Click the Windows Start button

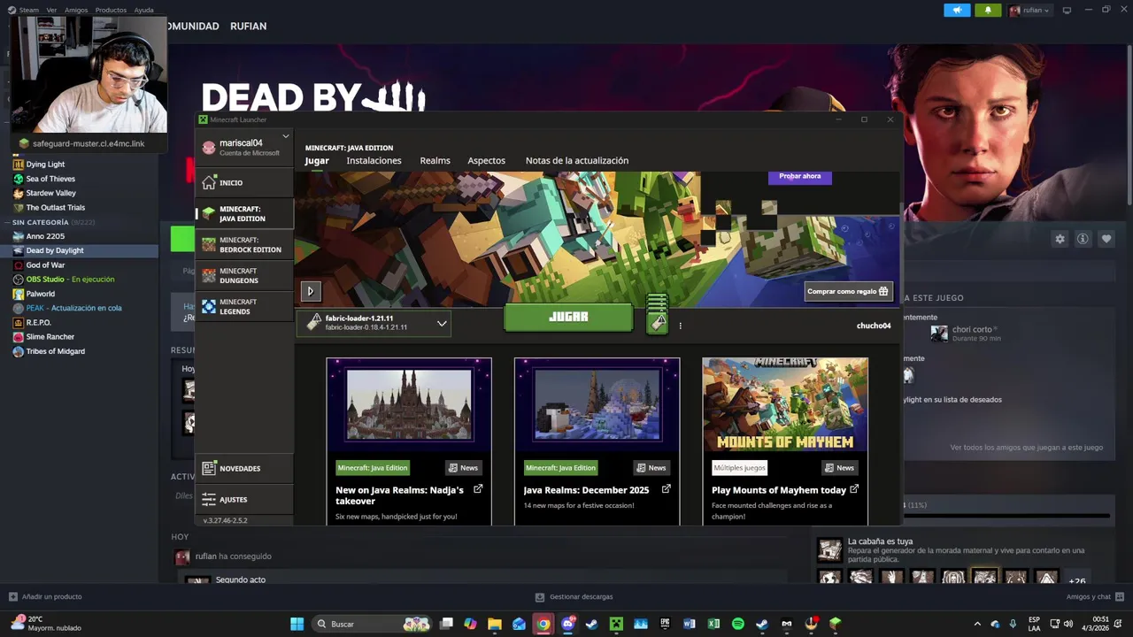click(297, 624)
